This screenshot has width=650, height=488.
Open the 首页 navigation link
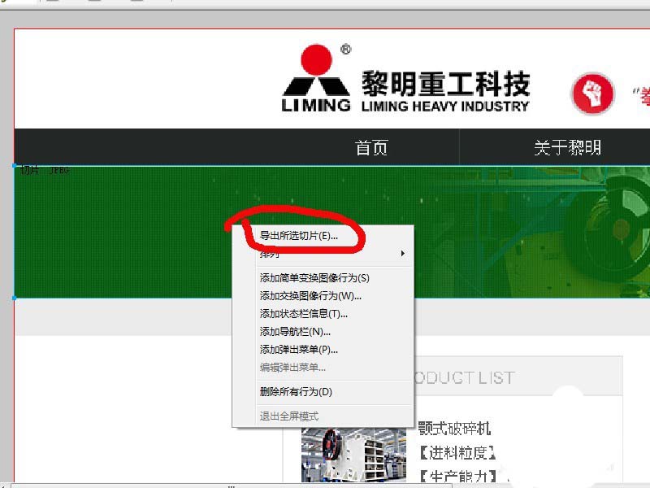(x=371, y=147)
